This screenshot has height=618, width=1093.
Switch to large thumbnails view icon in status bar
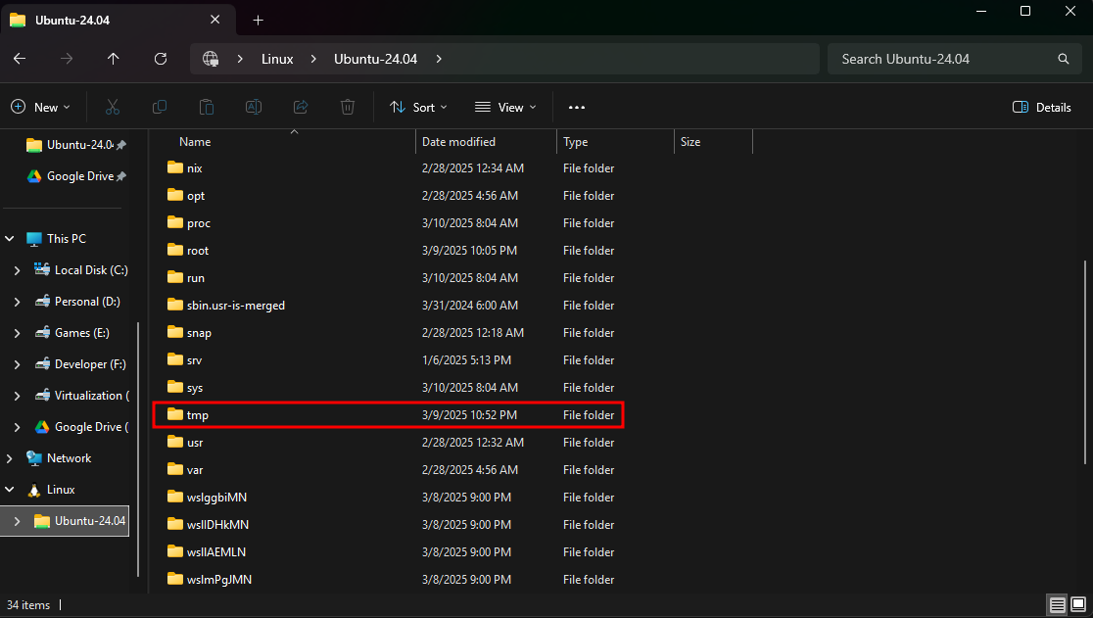point(1078,604)
